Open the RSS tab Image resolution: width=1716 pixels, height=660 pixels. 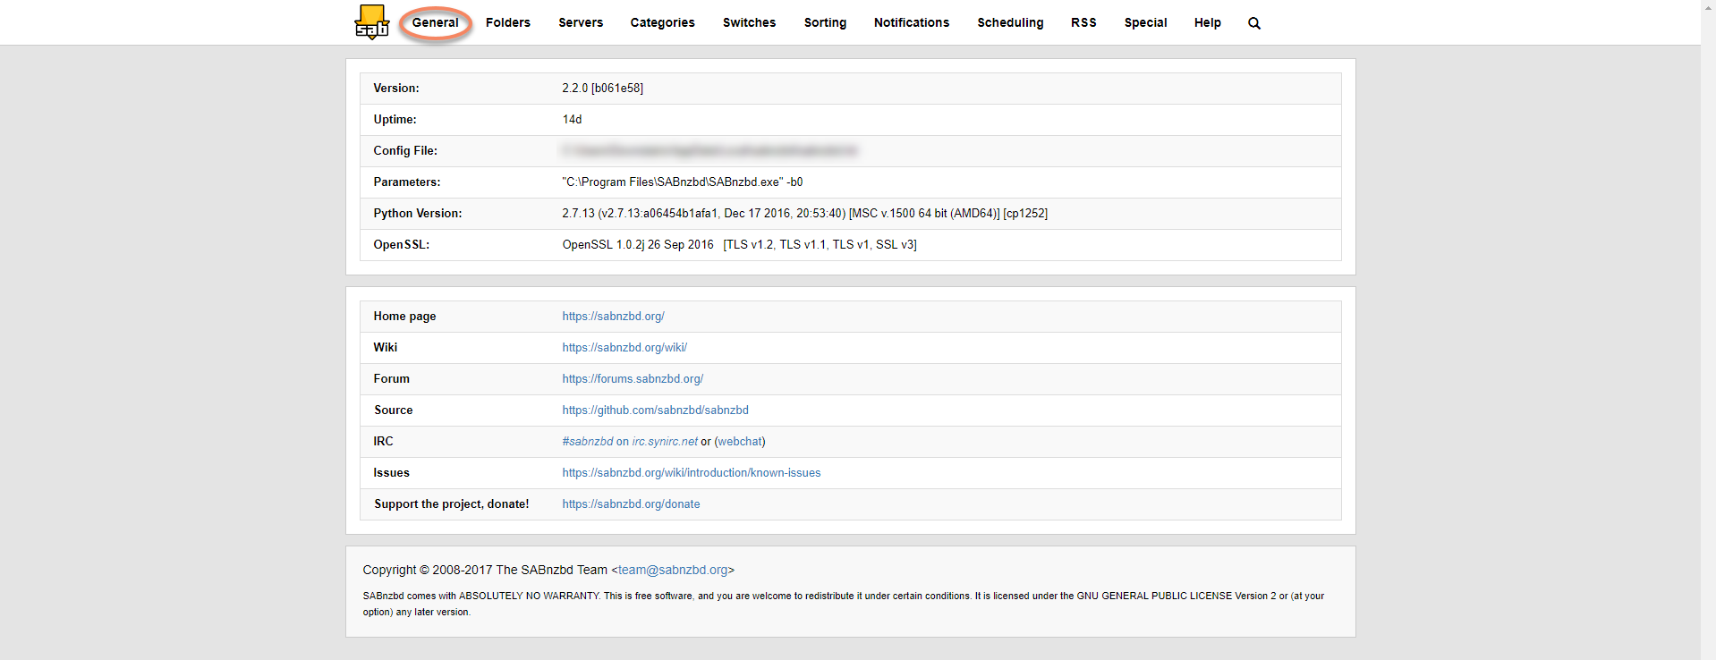[1083, 22]
